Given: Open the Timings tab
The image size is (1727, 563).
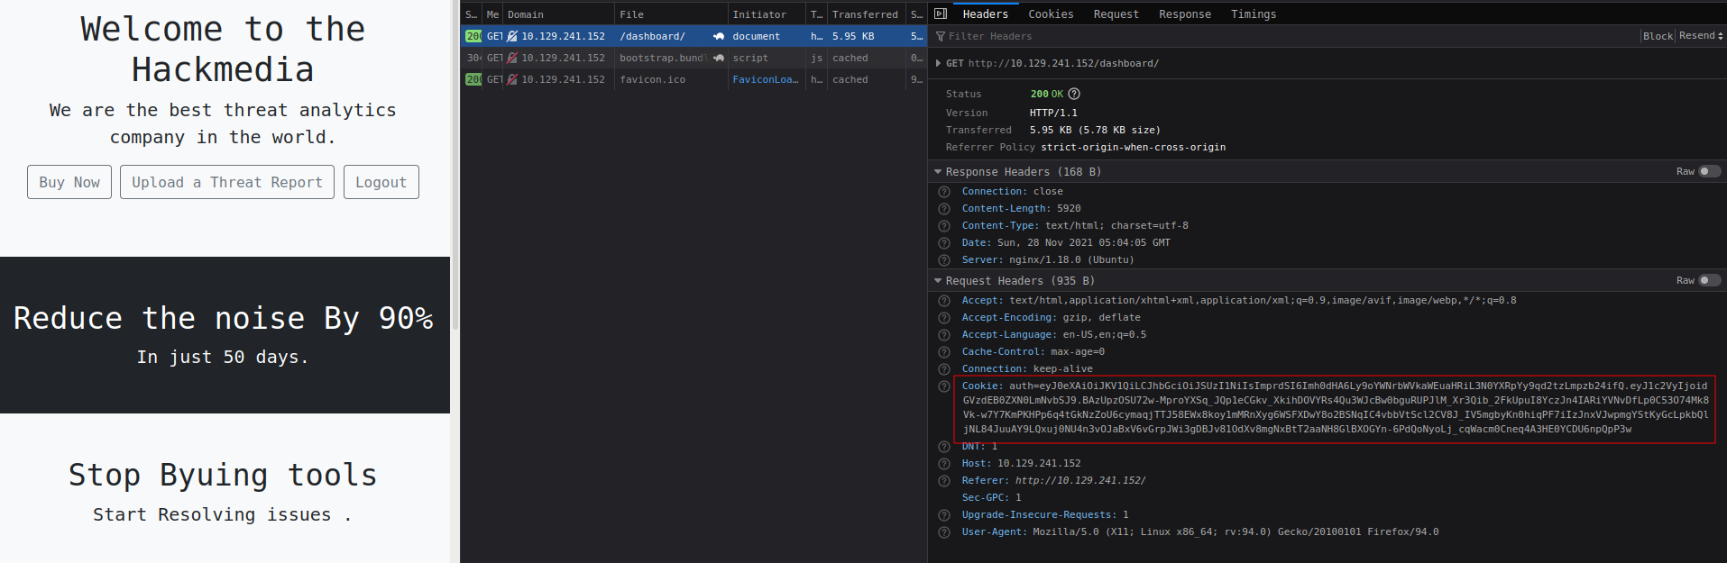Looking at the screenshot, I should tap(1253, 14).
